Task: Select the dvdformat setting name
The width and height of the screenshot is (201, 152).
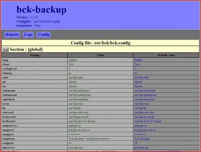Action: click(x=9, y=121)
